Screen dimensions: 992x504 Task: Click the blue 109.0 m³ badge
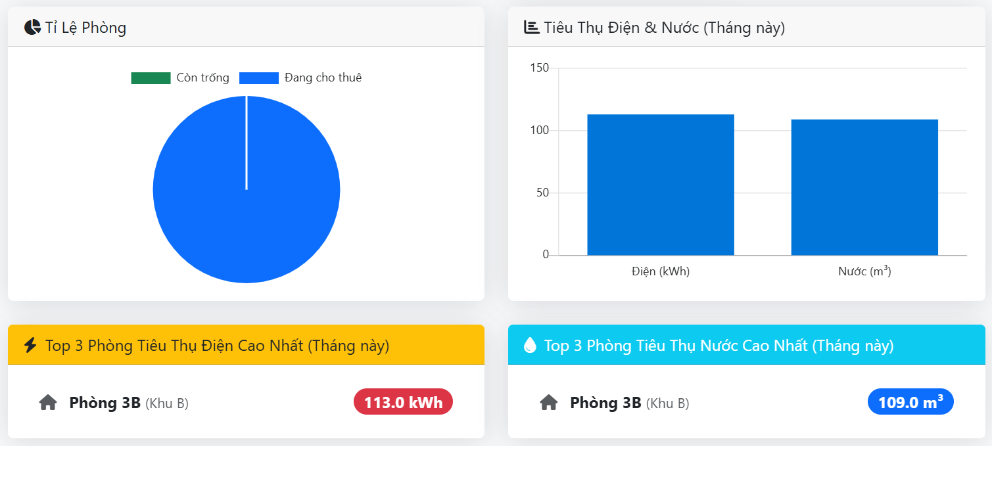[910, 402]
